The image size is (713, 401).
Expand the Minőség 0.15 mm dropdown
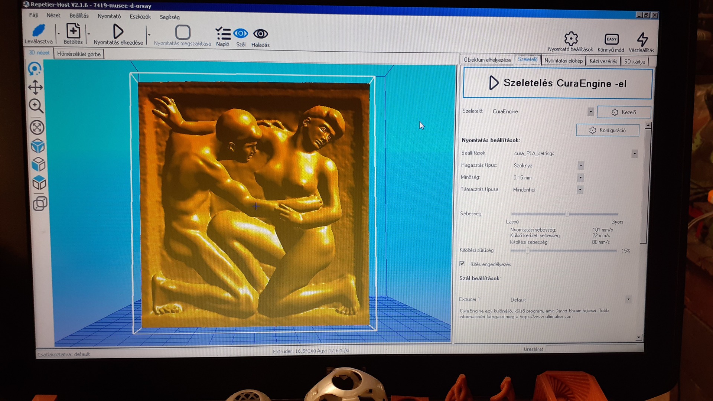coord(580,178)
